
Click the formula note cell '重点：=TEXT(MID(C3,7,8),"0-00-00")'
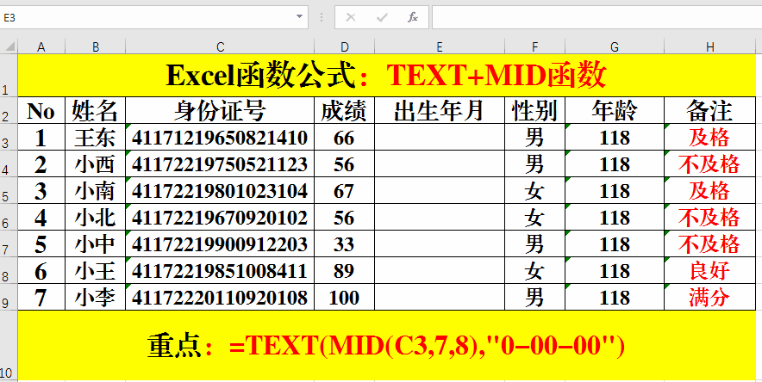pos(387,345)
